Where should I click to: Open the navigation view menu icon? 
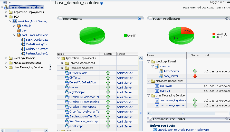[x=5, y=2]
